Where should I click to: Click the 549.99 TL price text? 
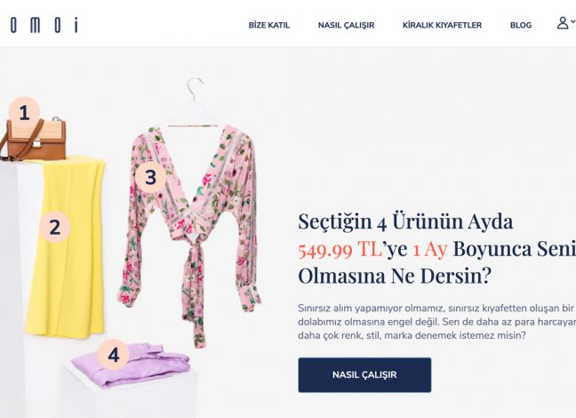[340, 249]
